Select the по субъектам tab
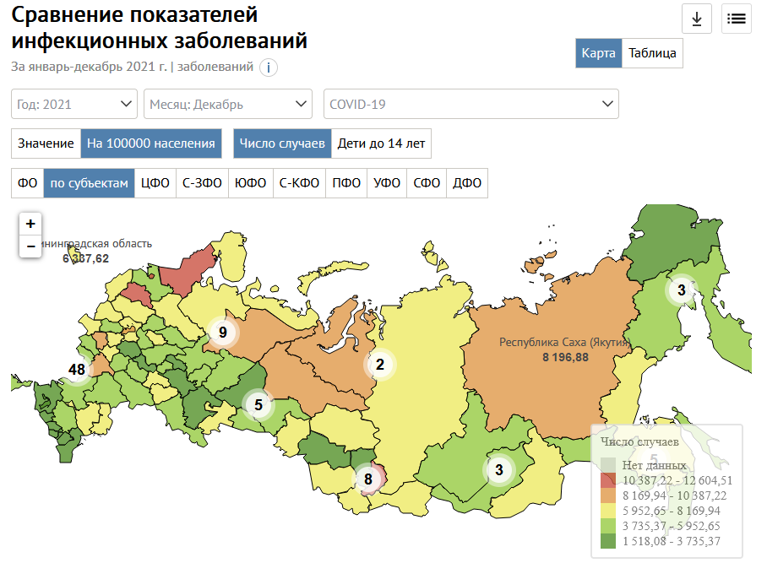 pos(89,183)
